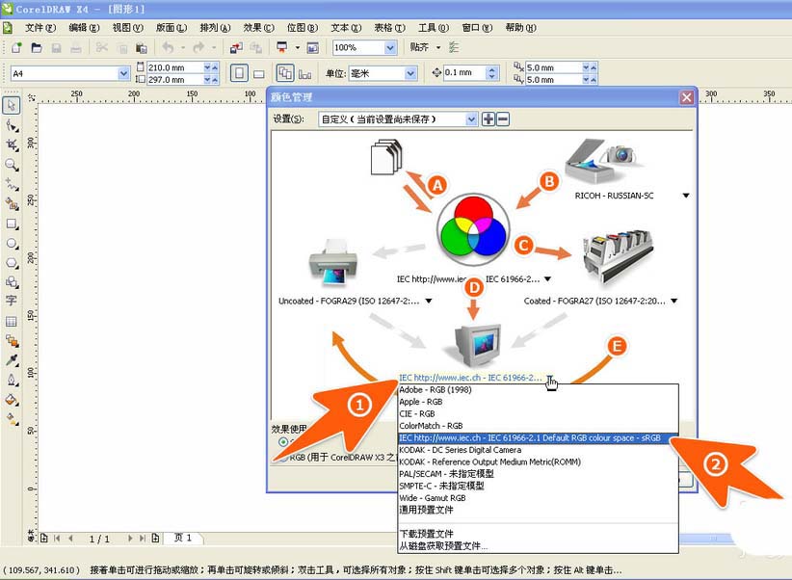This screenshot has width=792, height=580.
Task: Select the Zoom magnifier tool
Action: point(12,165)
